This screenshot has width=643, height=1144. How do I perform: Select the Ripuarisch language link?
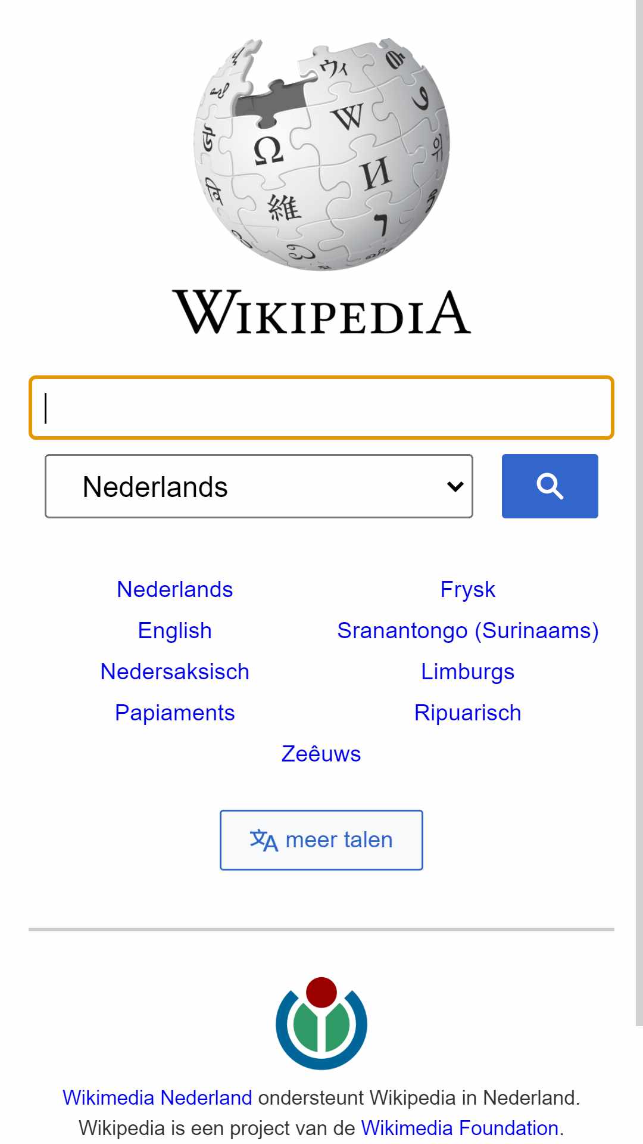(468, 713)
